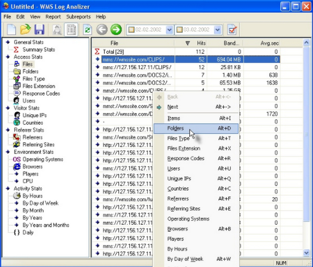Click the File column header
Image resolution: width=313 pixels, height=267 pixels.
pyautogui.click(x=134, y=43)
